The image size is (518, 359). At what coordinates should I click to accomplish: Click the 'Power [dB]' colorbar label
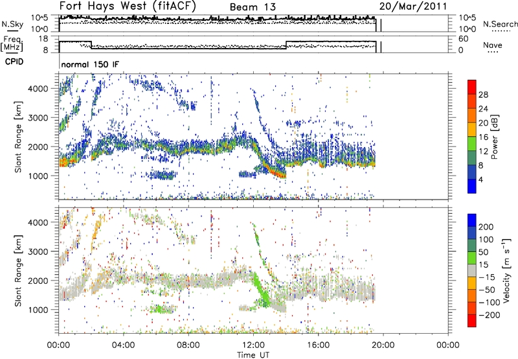coord(494,137)
